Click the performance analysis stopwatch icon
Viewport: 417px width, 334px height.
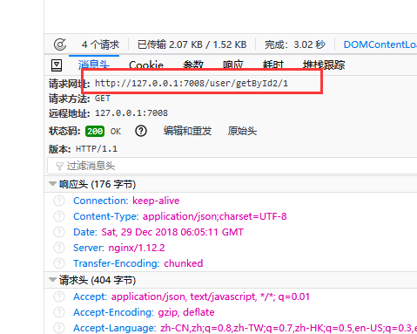60,44
